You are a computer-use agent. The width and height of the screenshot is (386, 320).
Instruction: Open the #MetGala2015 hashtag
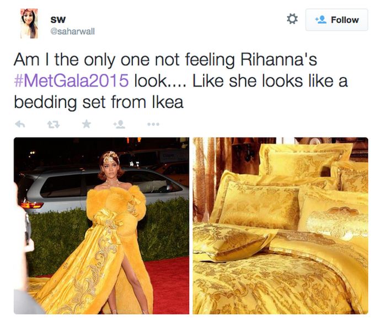click(x=71, y=80)
